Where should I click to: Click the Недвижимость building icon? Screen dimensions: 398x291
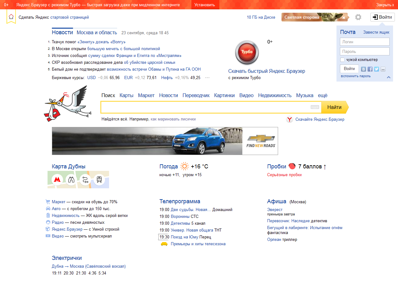(x=48, y=215)
